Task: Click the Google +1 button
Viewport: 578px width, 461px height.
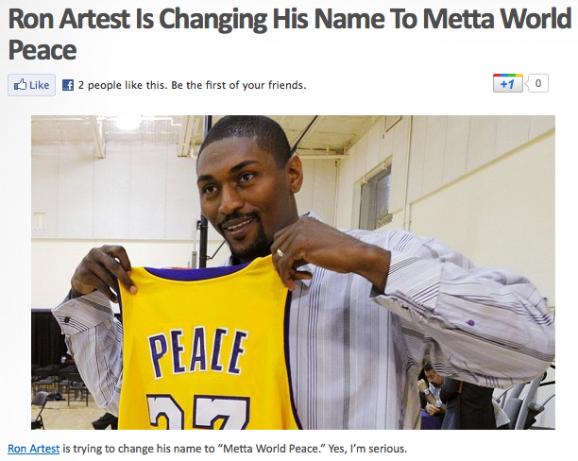Action: pos(508,83)
